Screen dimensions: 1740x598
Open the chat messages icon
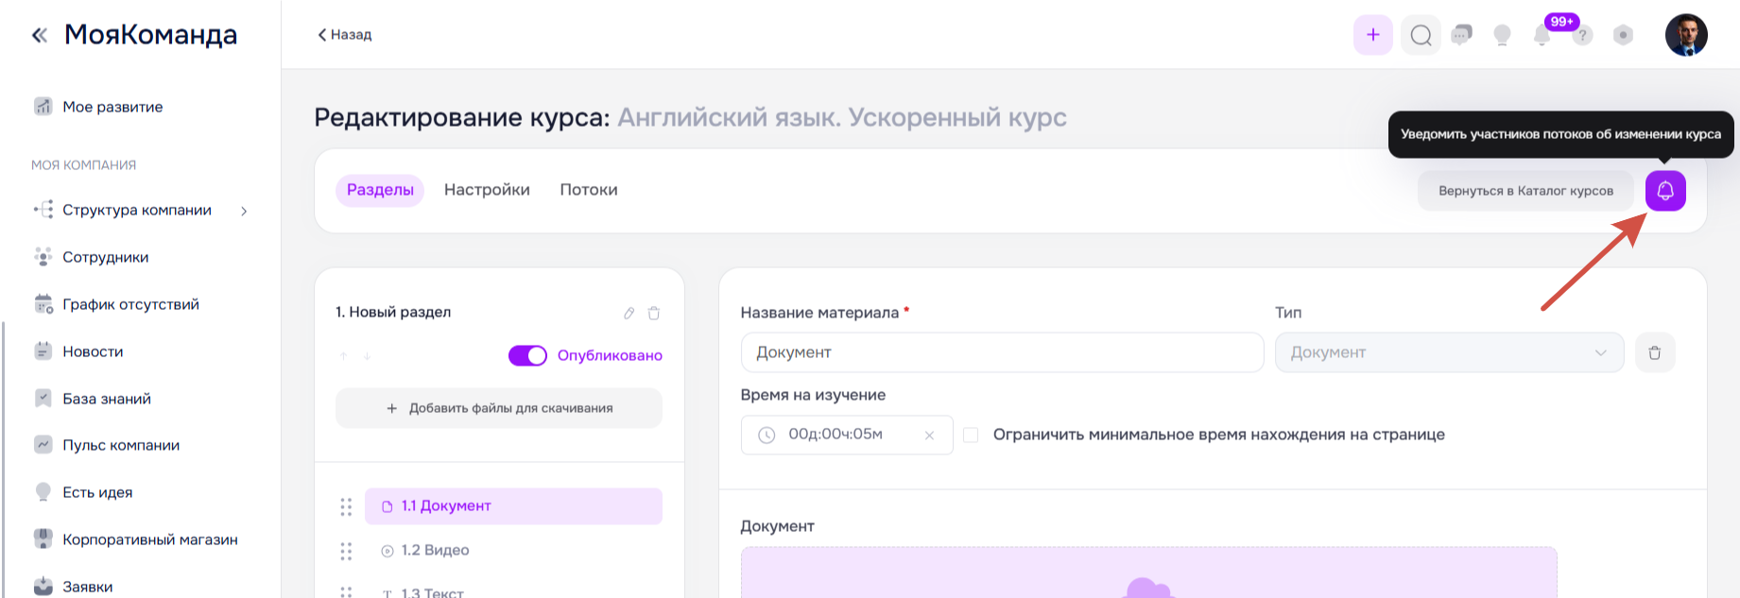tap(1461, 35)
